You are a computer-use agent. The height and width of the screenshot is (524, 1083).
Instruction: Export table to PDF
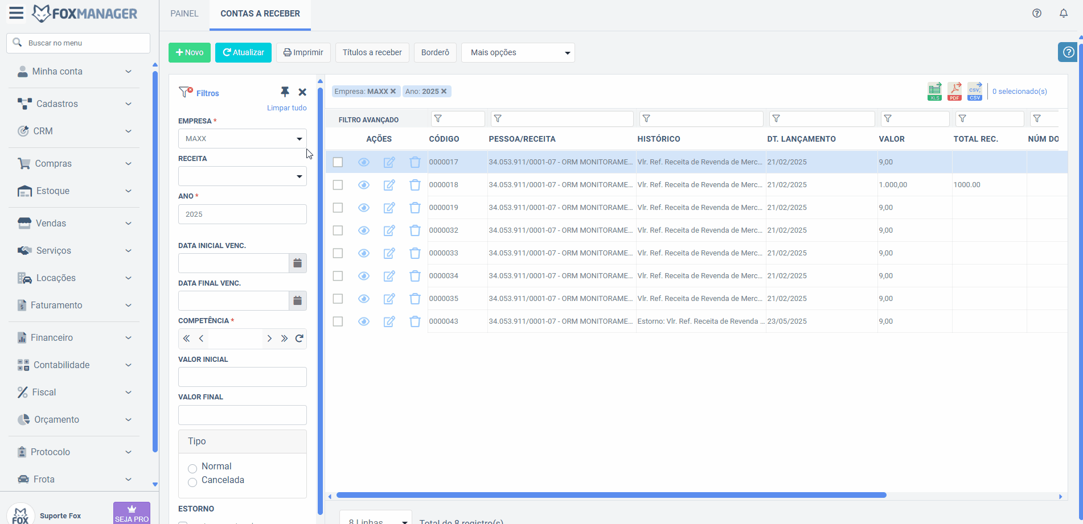[954, 91]
